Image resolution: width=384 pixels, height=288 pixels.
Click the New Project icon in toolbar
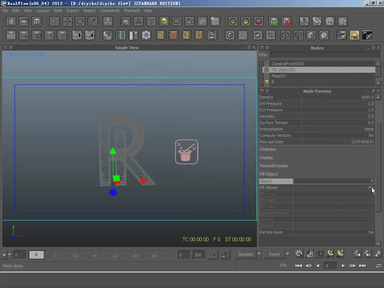pyautogui.click(x=11, y=21)
